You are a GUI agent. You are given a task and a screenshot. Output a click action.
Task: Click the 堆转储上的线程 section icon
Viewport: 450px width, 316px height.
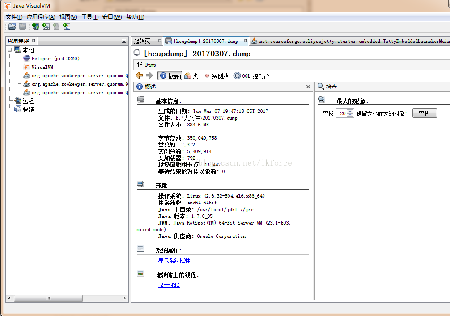(140, 273)
